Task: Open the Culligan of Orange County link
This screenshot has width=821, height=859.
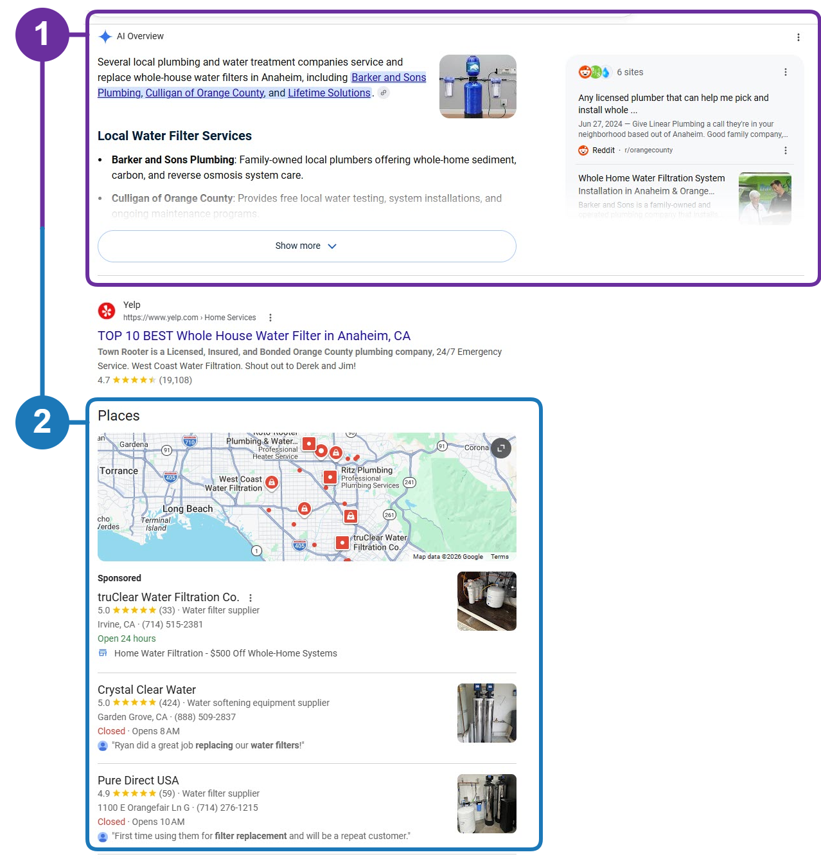Action: pos(205,93)
